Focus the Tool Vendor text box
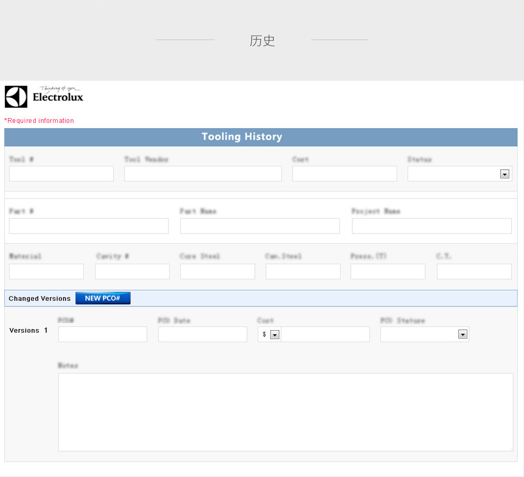Screen dimensions: 524x477 [203, 174]
